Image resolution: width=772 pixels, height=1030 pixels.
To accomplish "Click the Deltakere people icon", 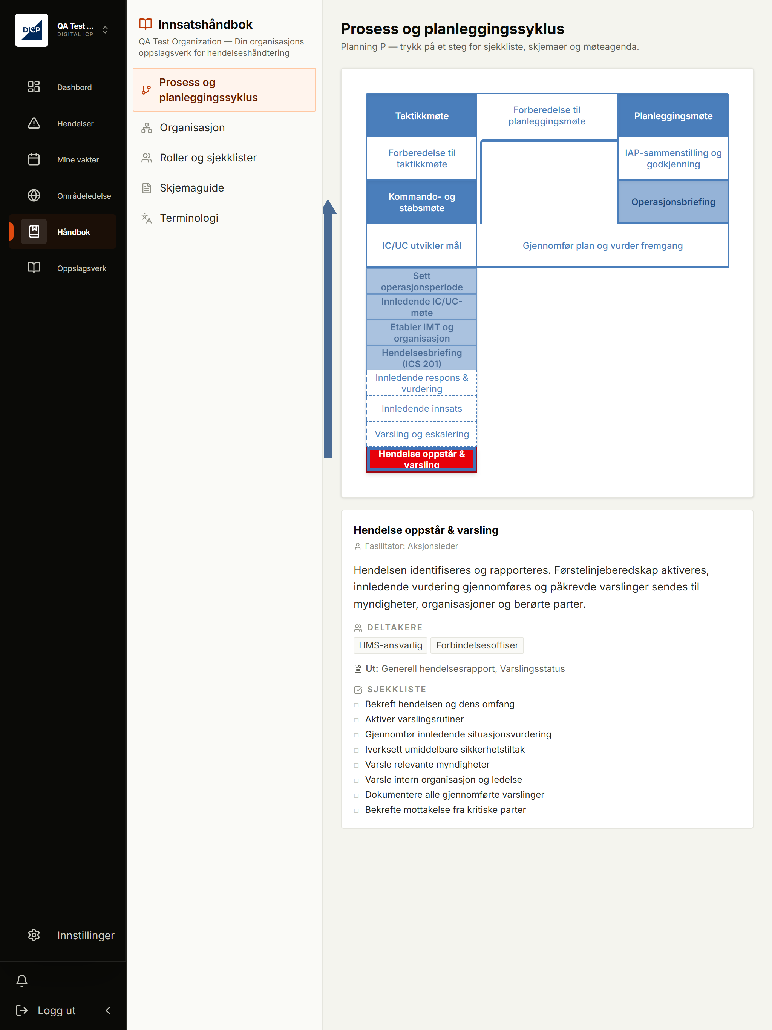I will (358, 628).
